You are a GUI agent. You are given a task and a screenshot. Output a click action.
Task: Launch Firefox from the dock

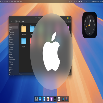(48, 99)
